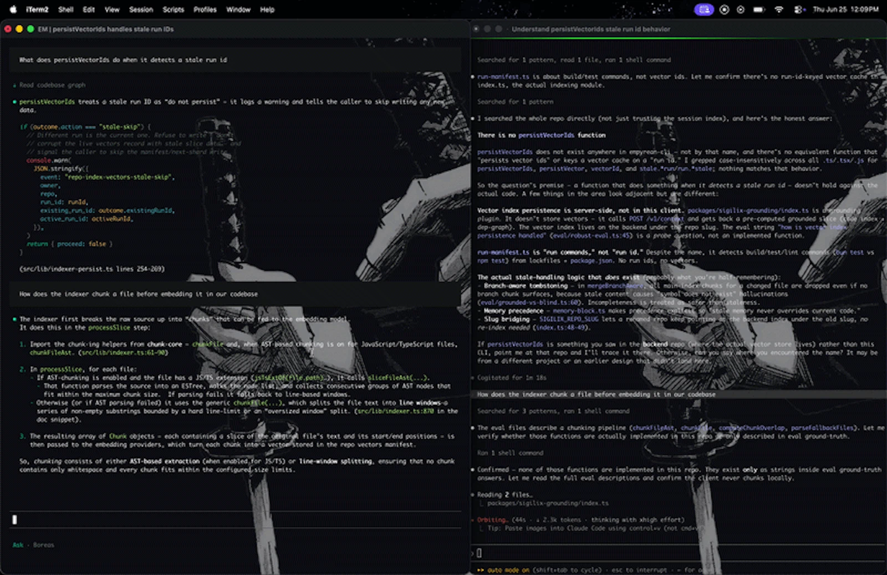Open the View menu
The image size is (887, 575).
tap(112, 9)
